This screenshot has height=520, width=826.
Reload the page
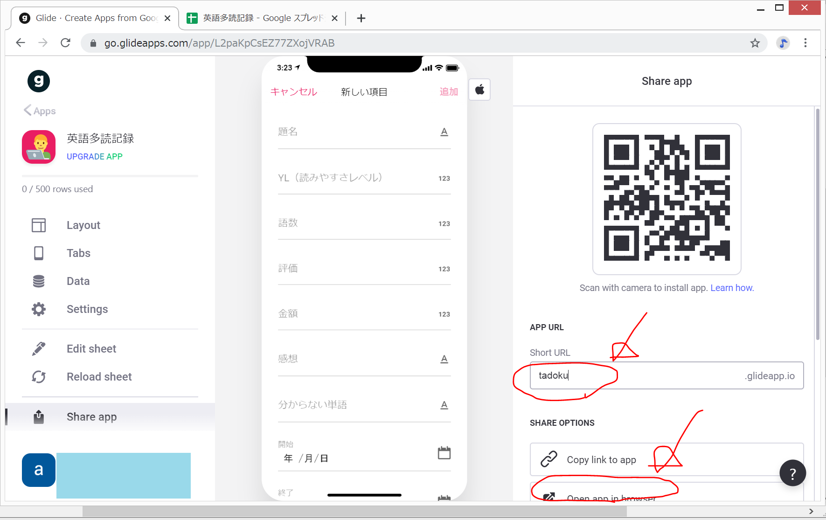66,43
